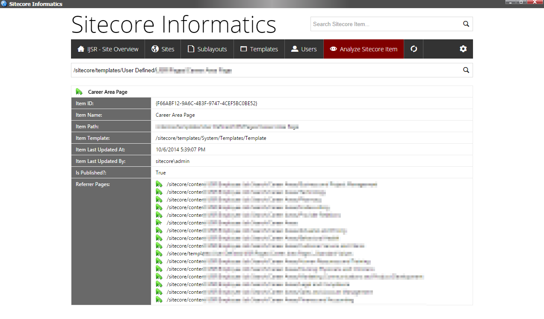Image resolution: width=544 pixels, height=319 pixels.
Task: Click the magnifier icon in the path field
Action: (x=466, y=70)
